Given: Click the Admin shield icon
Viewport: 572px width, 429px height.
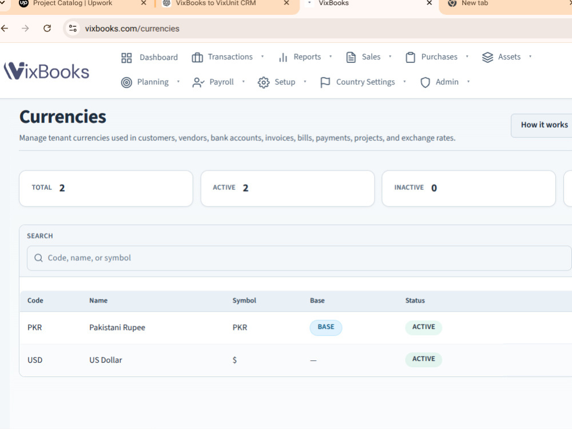Looking at the screenshot, I should (x=425, y=82).
